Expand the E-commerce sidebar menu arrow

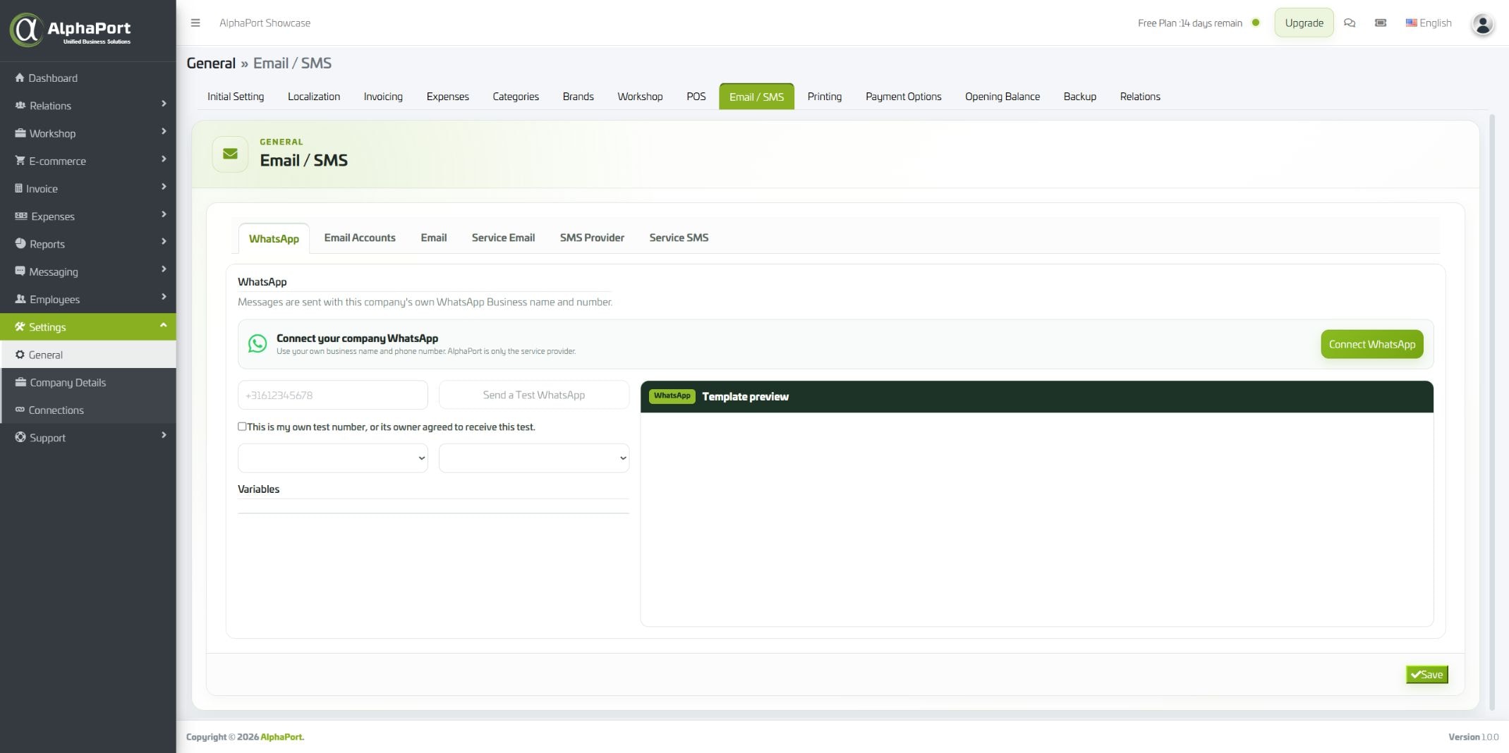(x=164, y=159)
